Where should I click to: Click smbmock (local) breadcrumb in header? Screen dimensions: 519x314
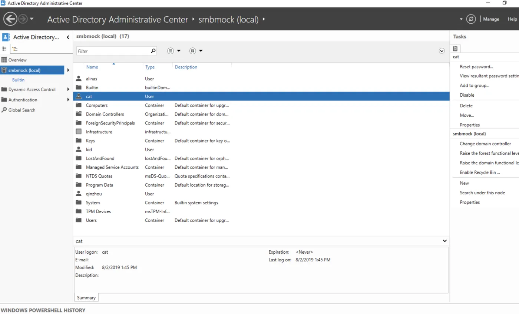(x=228, y=19)
